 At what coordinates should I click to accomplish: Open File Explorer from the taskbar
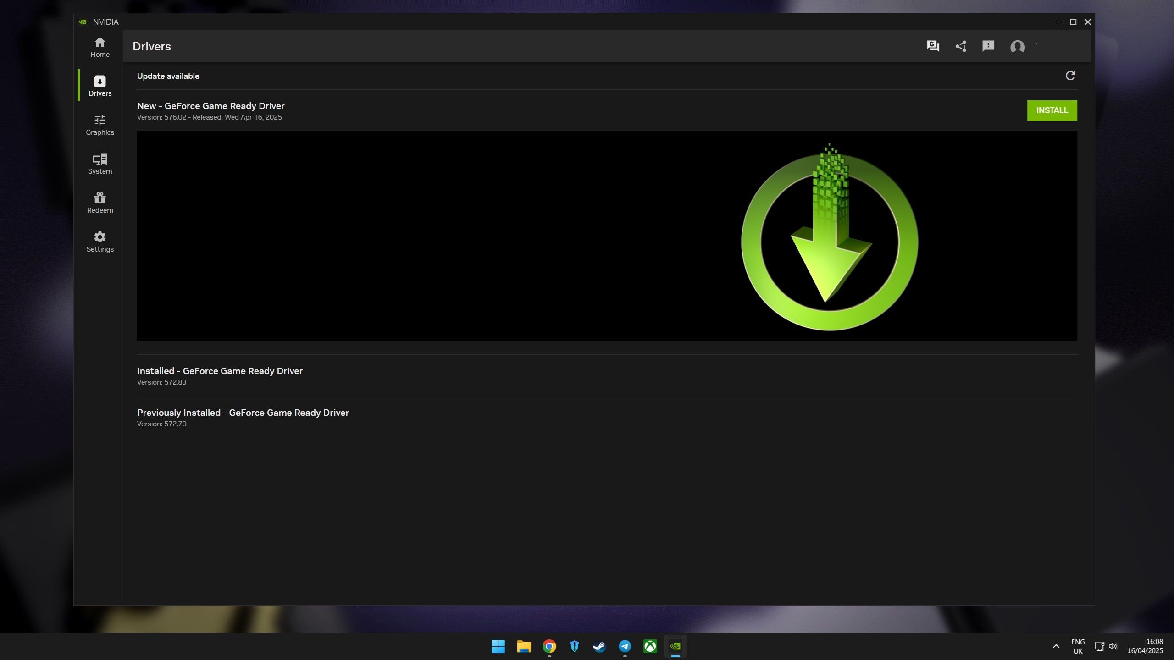point(524,646)
